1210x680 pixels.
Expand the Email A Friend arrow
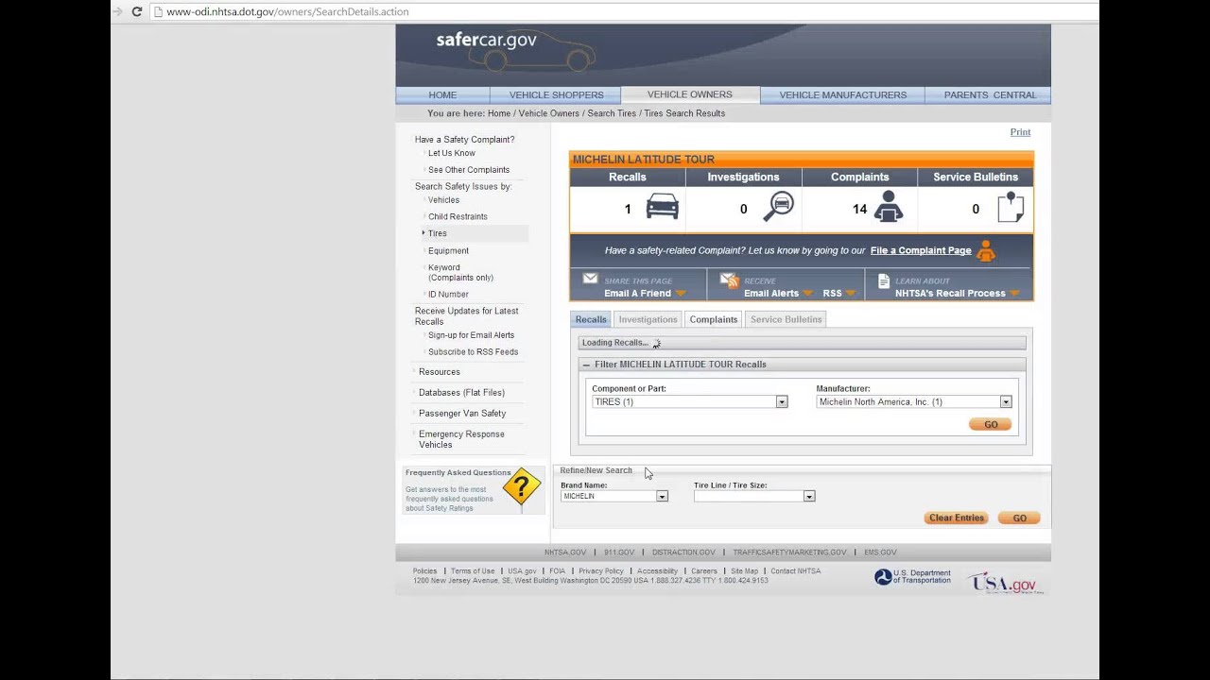click(680, 294)
